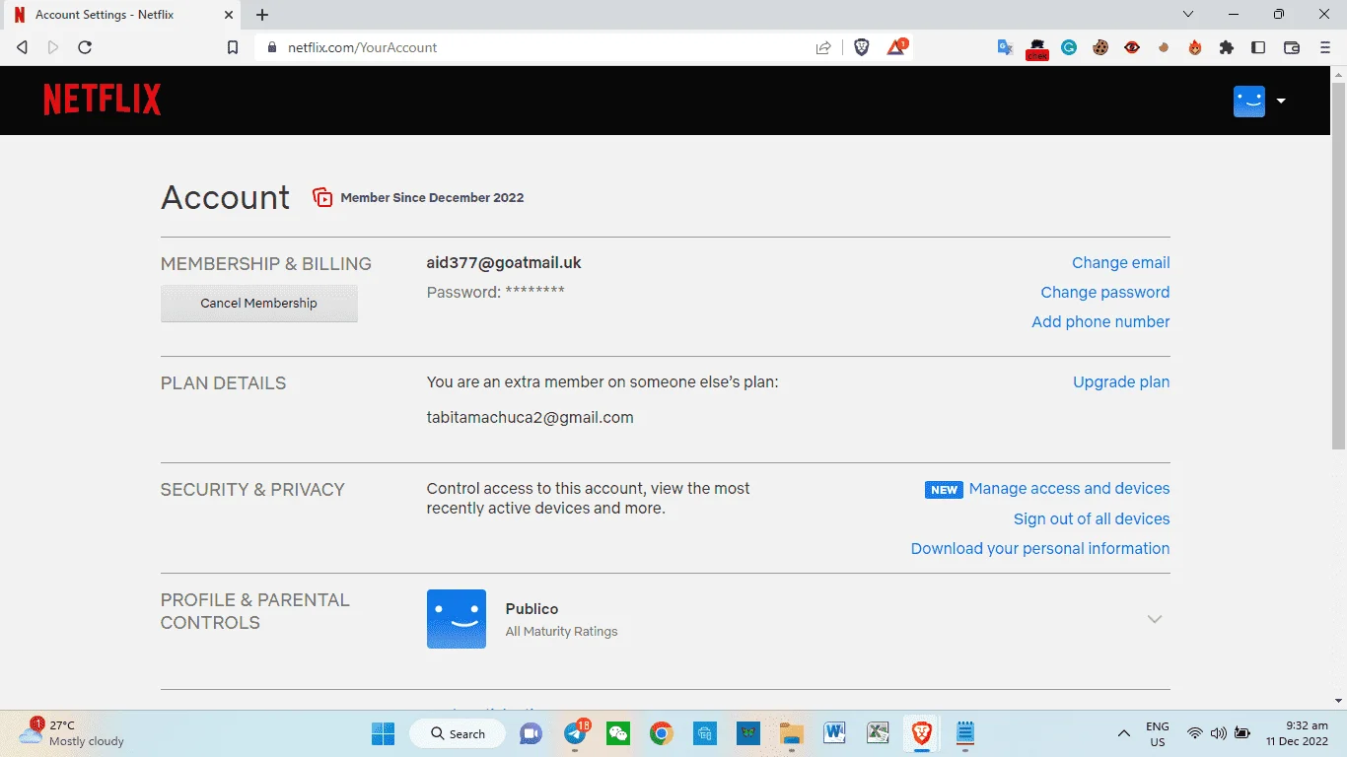
Task: Open Manage access and devices
Action: [1069, 489]
